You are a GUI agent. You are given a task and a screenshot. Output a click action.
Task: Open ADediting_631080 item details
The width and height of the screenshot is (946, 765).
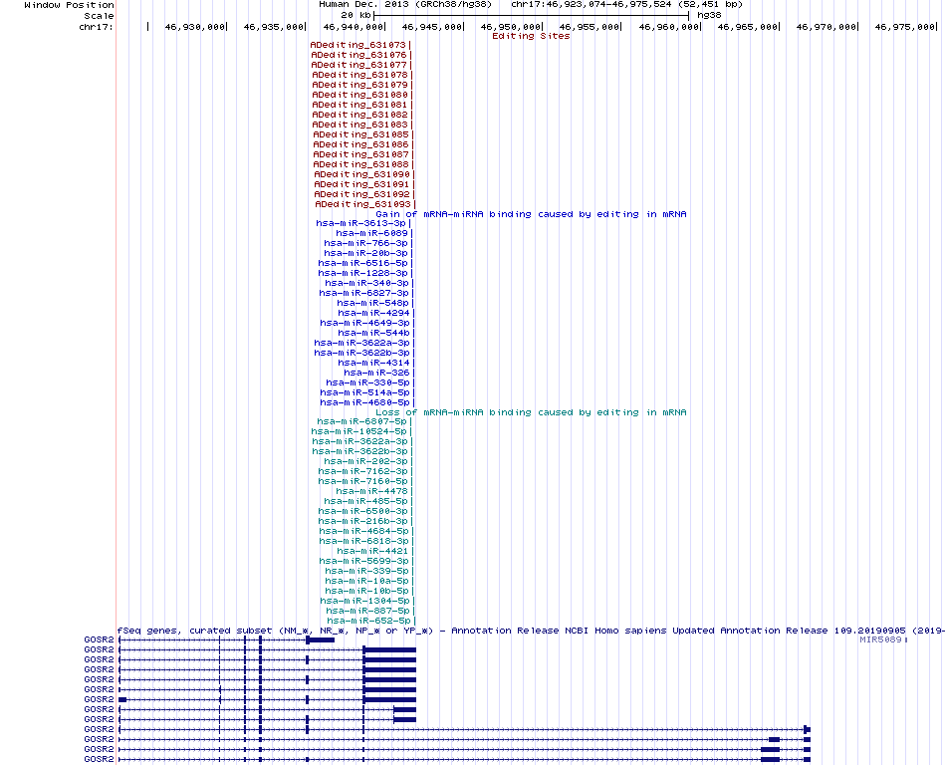(x=360, y=95)
